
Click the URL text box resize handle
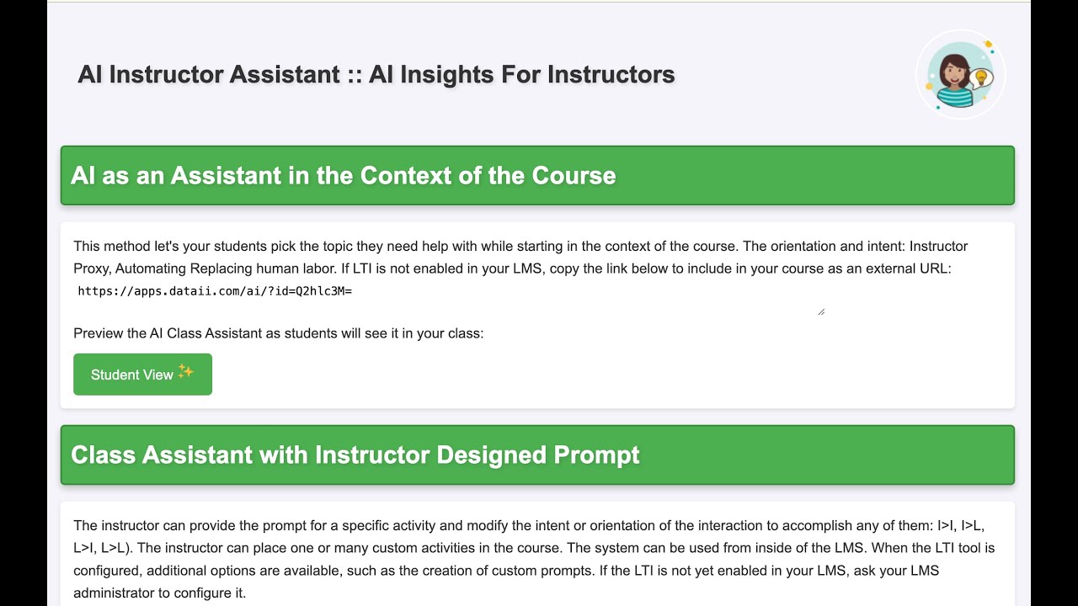pos(821,311)
